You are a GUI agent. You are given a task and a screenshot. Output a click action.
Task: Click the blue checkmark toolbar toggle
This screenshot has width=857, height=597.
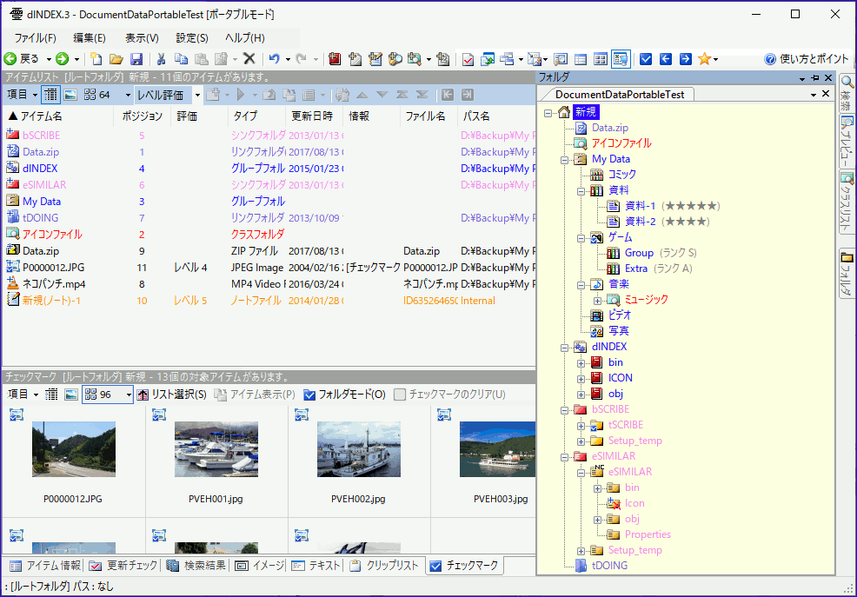[646, 59]
